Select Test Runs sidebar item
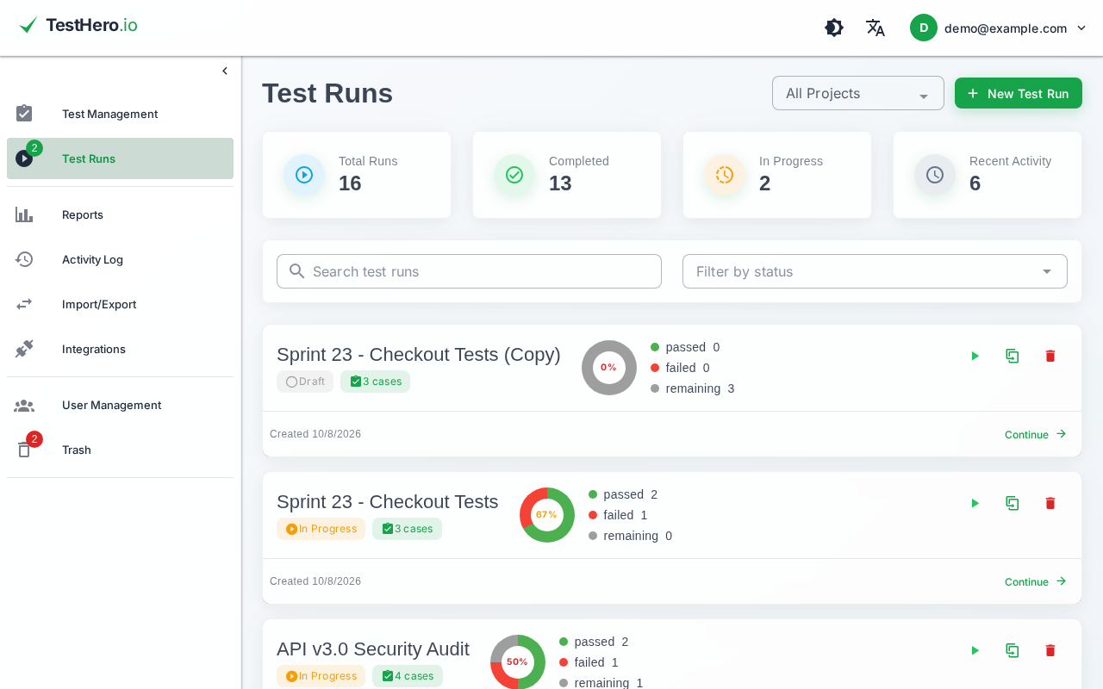The image size is (1103, 689). click(120, 158)
